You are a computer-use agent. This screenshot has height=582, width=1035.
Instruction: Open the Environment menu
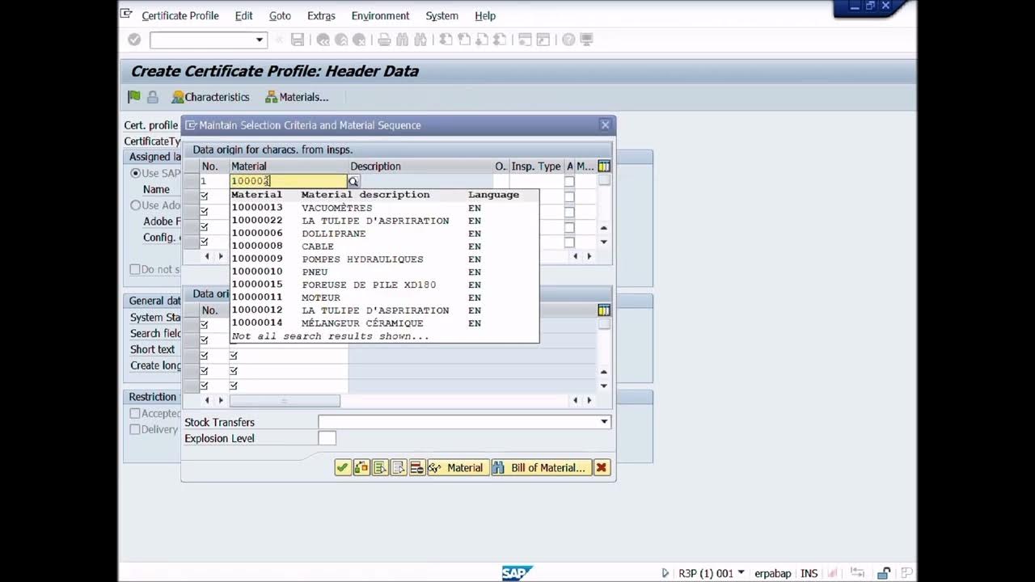point(380,15)
